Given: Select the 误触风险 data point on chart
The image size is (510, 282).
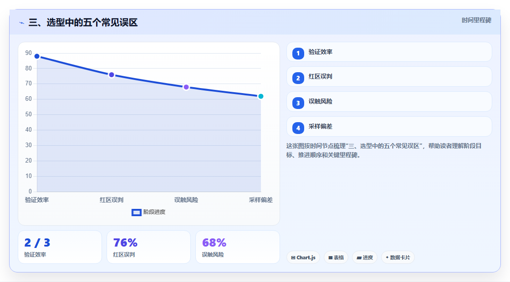Looking at the screenshot, I should coord(186,87).
